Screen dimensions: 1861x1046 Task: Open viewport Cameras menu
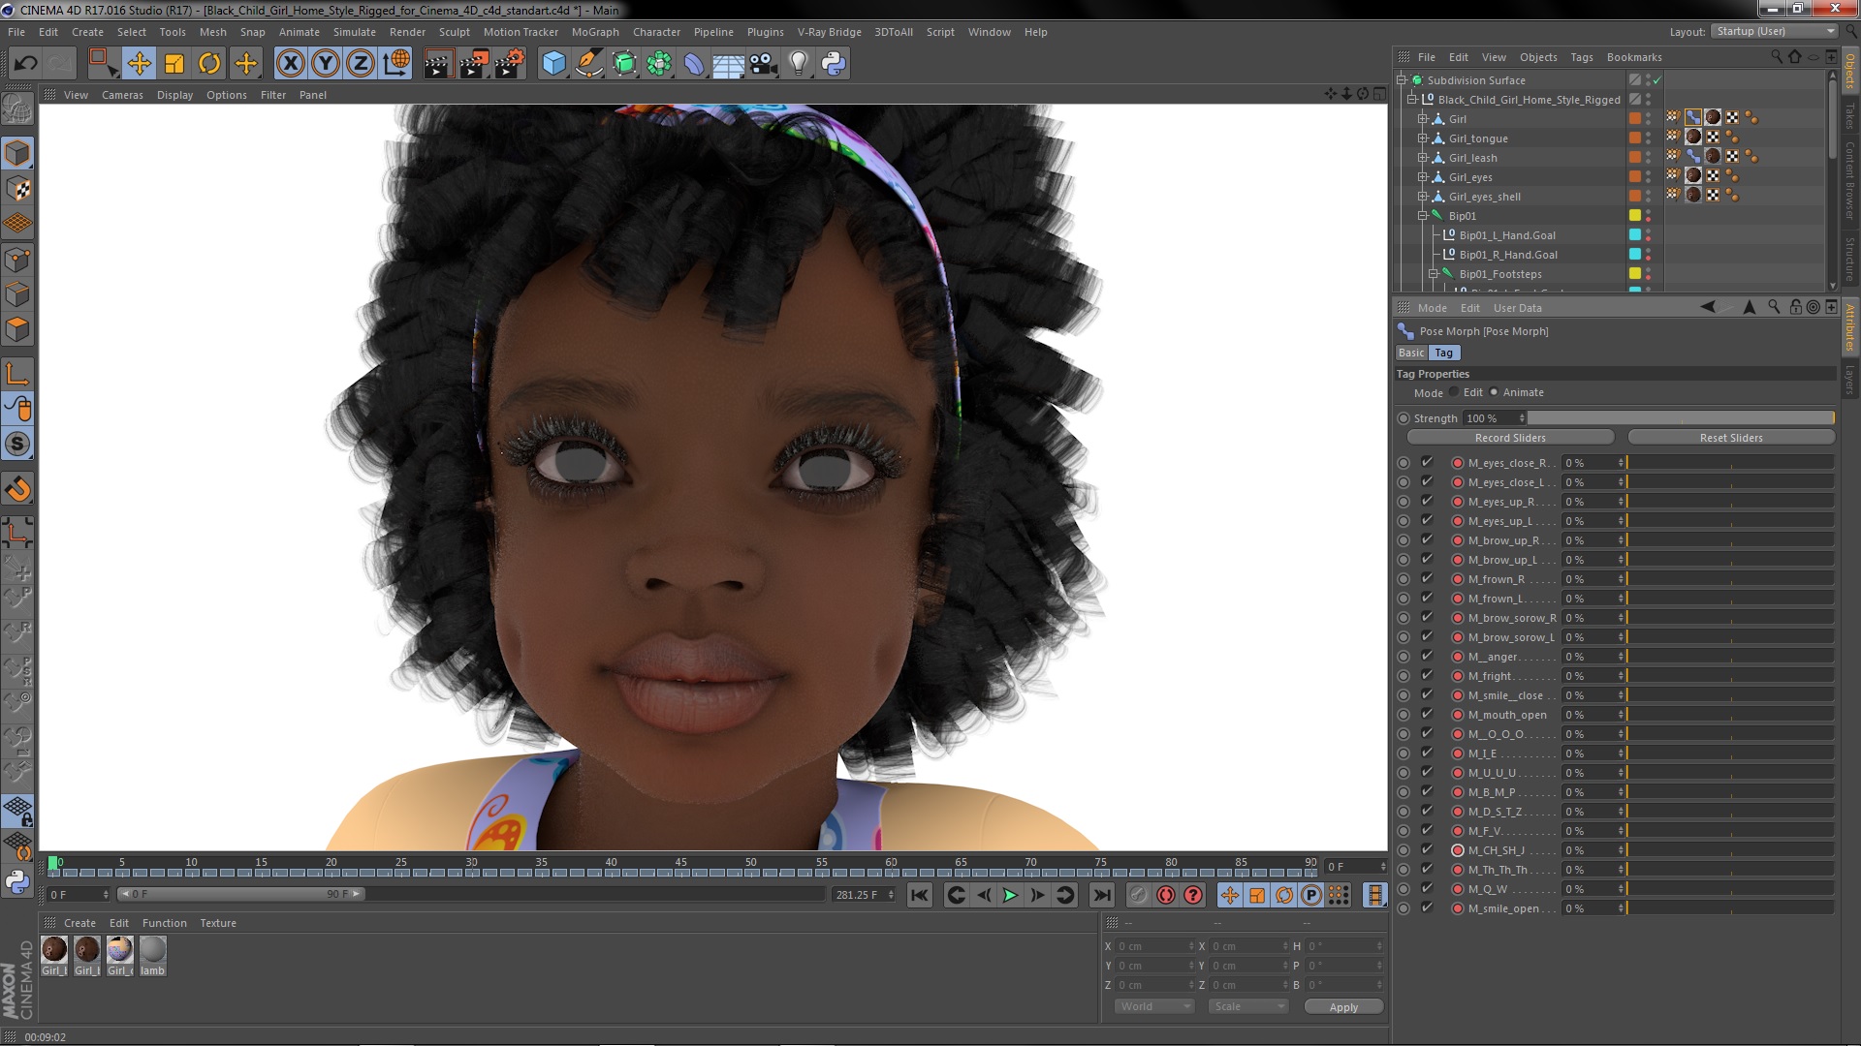(x=122, y=95)
